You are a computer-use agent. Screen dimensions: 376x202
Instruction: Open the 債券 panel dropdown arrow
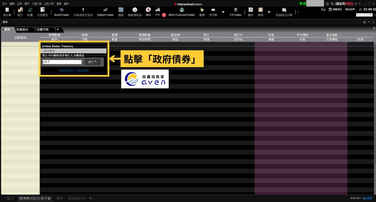(369, 22)
